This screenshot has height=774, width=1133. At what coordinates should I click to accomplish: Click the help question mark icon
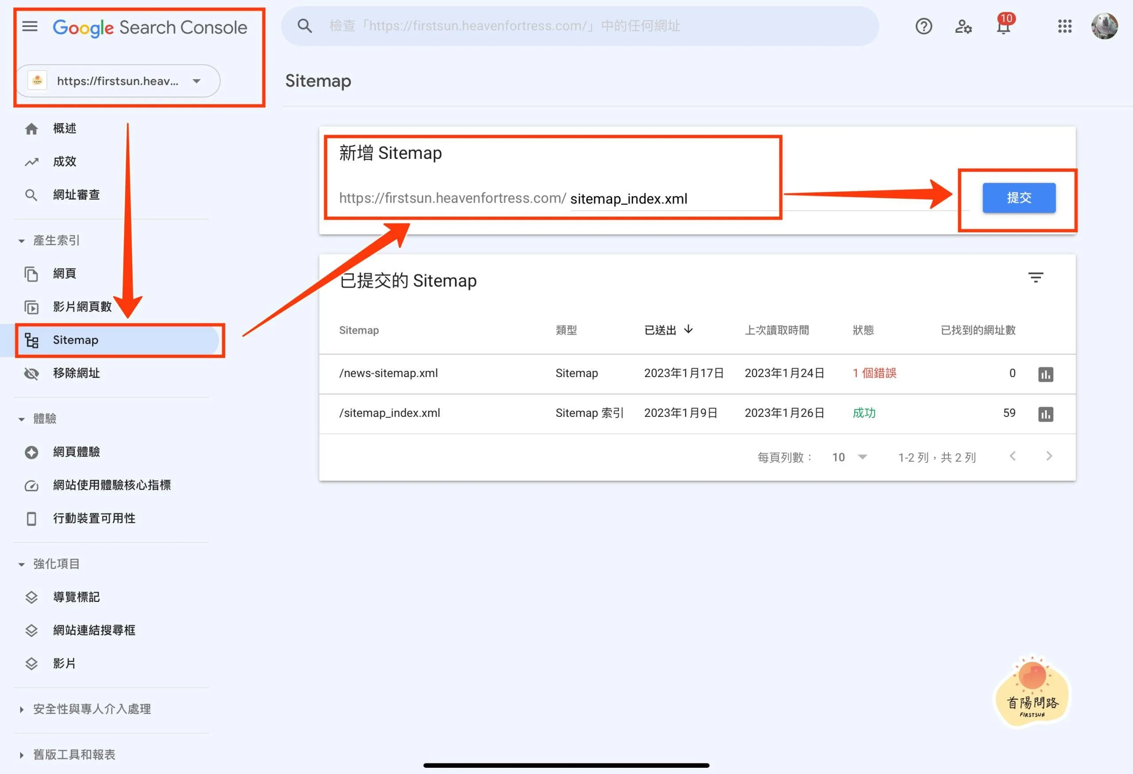923,26
